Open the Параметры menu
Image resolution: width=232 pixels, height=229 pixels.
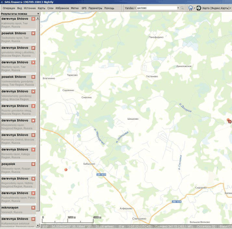click(x=95, y=8)
